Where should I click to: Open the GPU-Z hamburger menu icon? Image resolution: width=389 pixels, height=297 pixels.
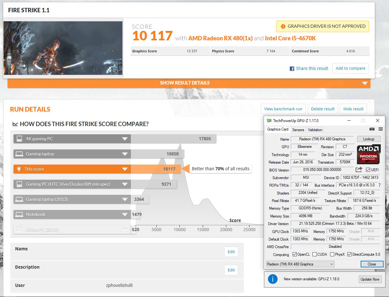coord(380,129)
